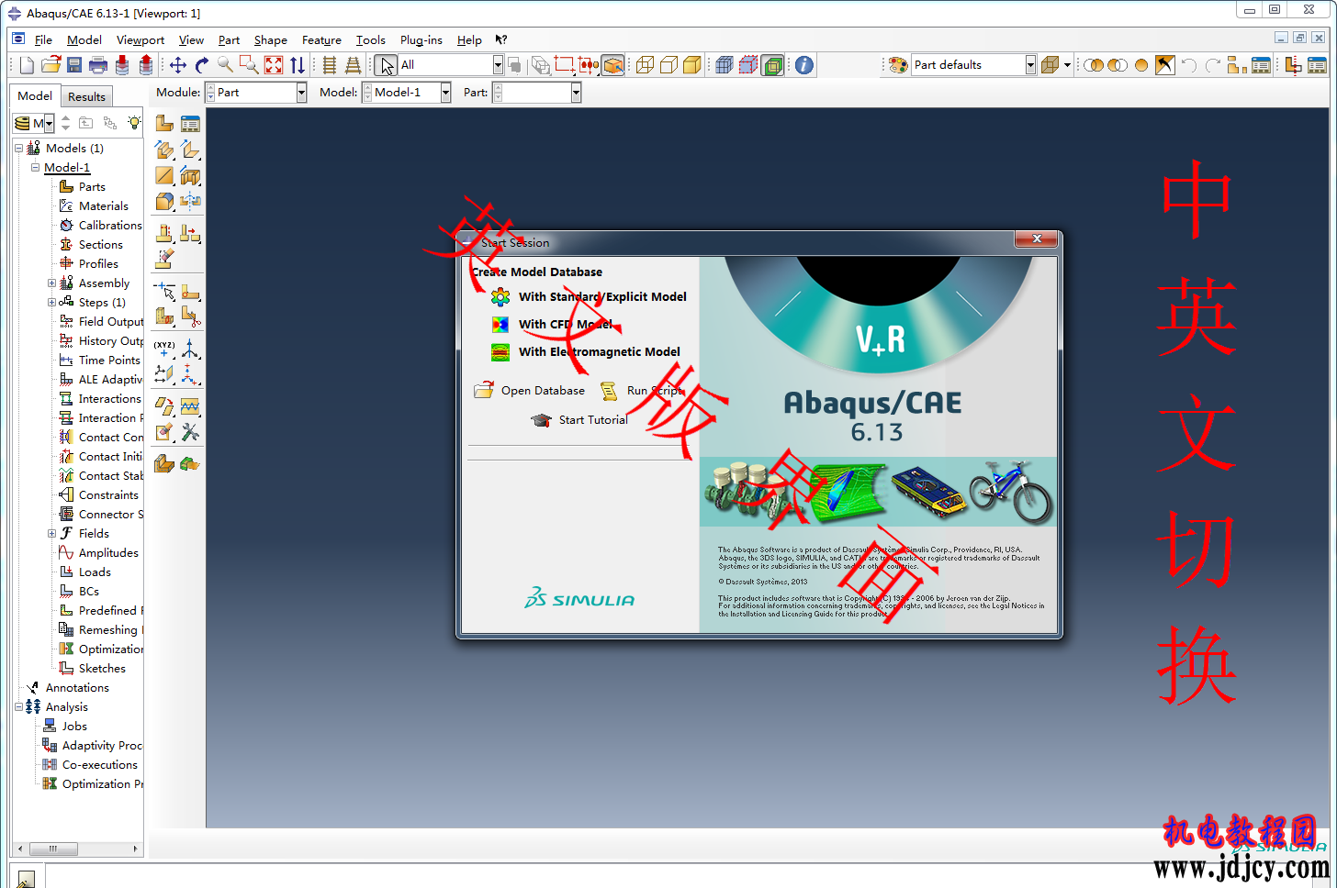Click the Print icon in the toolbar

(98, 65)
